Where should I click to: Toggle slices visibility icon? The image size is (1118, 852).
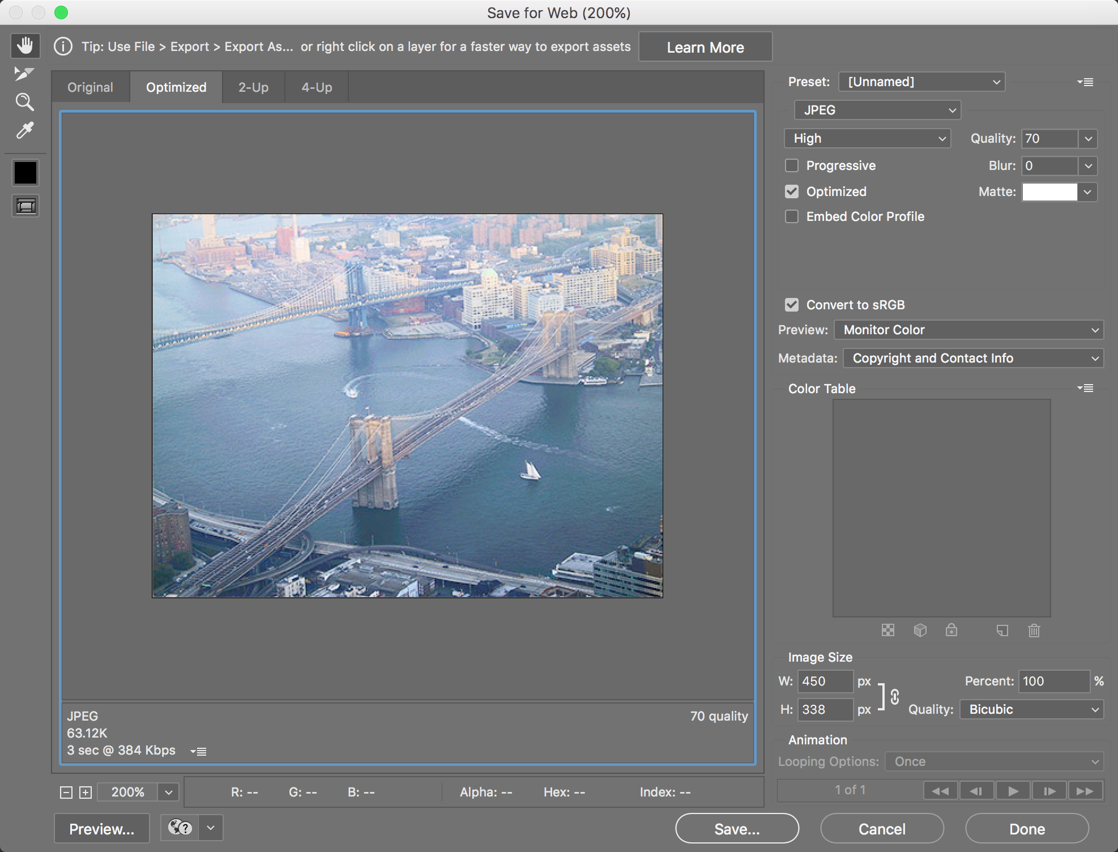pyautogui.click(x=25, y=206)
